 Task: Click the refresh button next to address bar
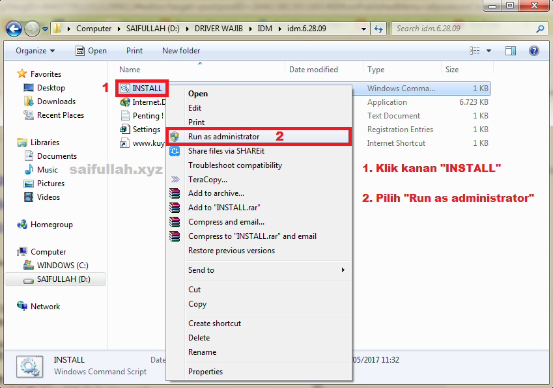378,29
